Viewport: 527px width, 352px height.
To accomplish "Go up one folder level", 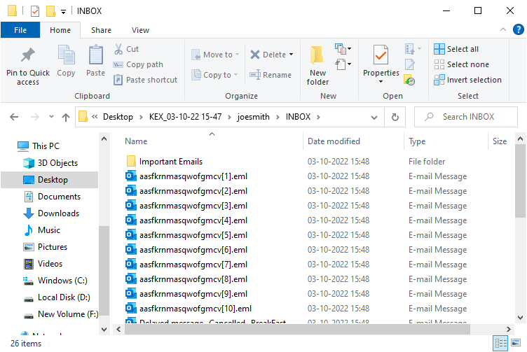I will click(x=66, y=117).
